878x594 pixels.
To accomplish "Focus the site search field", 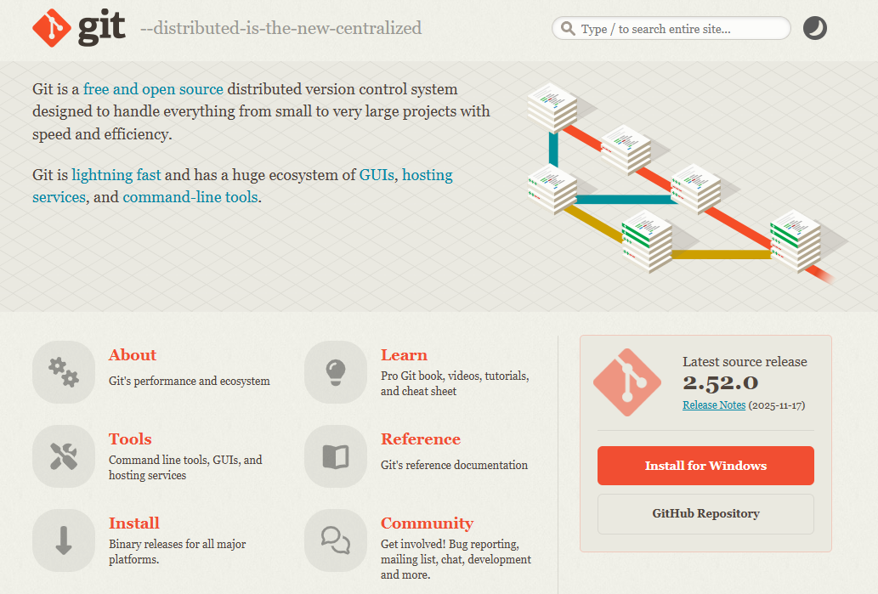I will 671,29.
